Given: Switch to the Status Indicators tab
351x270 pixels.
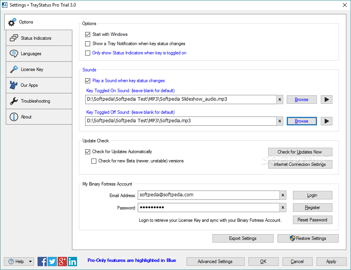Looking at the screenshot, I should (39, 38).
